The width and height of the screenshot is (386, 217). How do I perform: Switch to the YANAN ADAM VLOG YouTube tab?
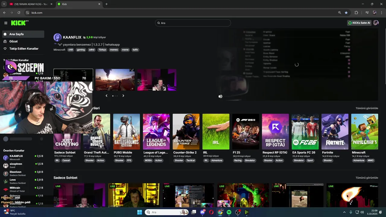(31, 4)
